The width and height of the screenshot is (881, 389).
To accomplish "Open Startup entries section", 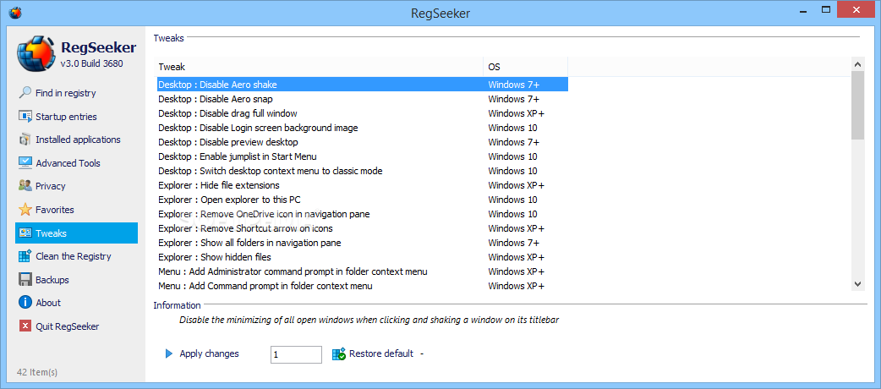I will (x=66, y=117).
